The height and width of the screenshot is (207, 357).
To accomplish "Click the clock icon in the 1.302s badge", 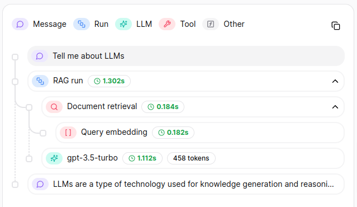I will coord(97,81).
